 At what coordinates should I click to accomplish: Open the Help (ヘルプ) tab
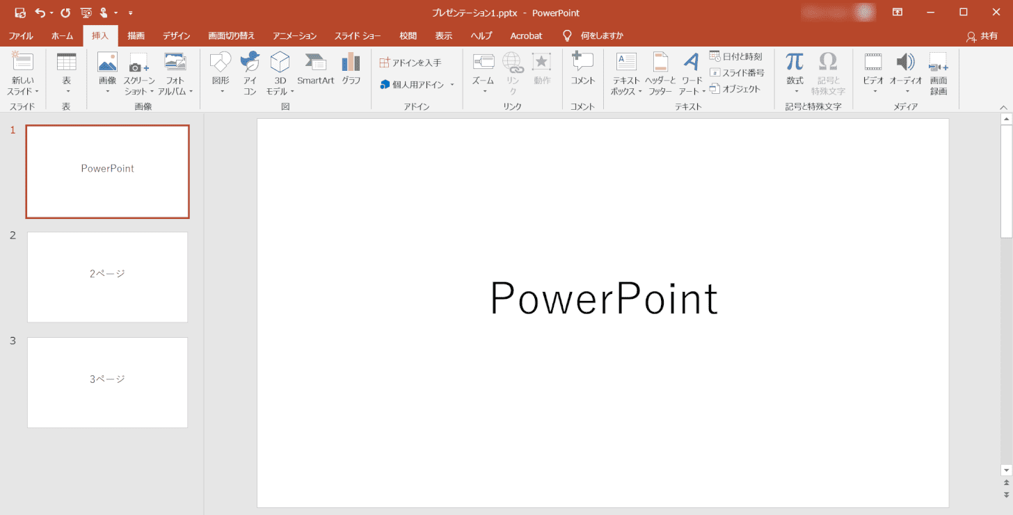click(481, 35)
